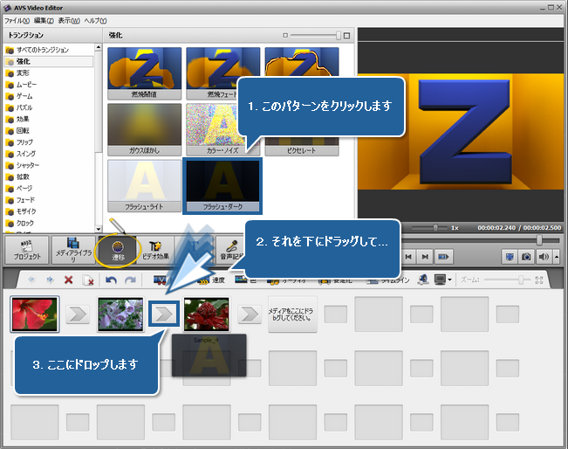
Task: Take a snapshot with the camera icon
Action: click(x=526, y=257)
